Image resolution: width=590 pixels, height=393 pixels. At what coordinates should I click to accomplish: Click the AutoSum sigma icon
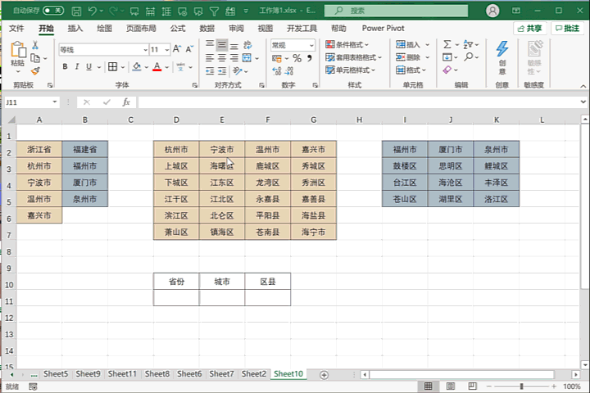coord(447,45)
